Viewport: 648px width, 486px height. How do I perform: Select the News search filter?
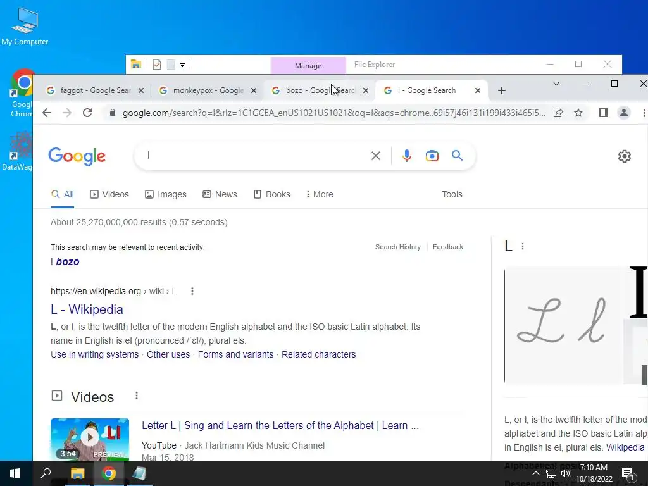tap(220, 194)
